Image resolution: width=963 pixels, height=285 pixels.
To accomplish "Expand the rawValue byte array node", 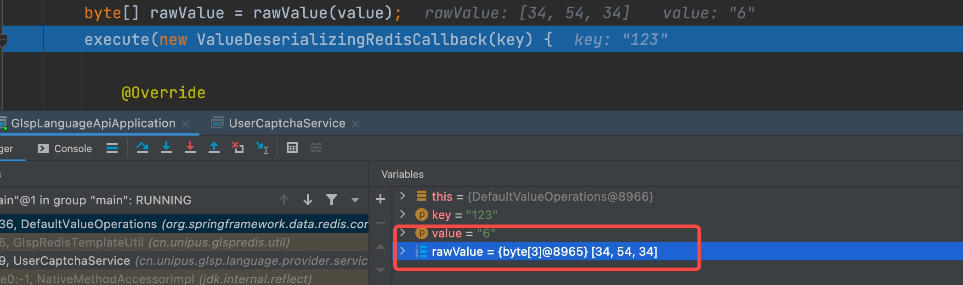I will (x=403, y=251).
